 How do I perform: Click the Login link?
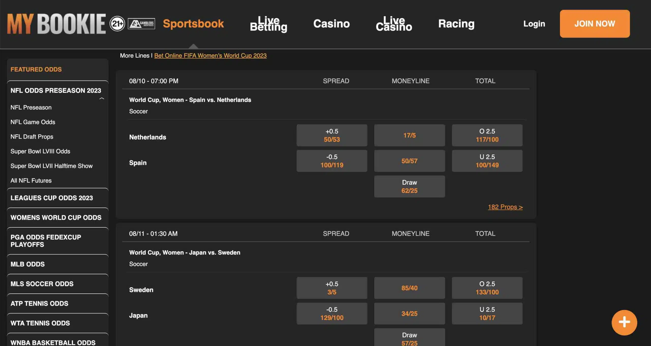534,24
